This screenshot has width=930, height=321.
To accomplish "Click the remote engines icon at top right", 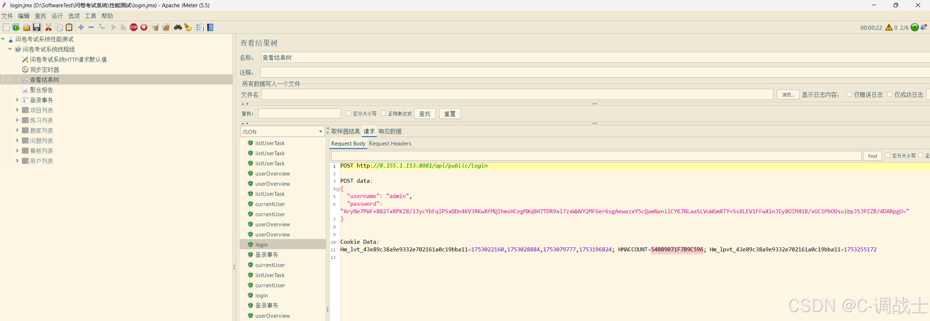I will (x=924, y=28).
